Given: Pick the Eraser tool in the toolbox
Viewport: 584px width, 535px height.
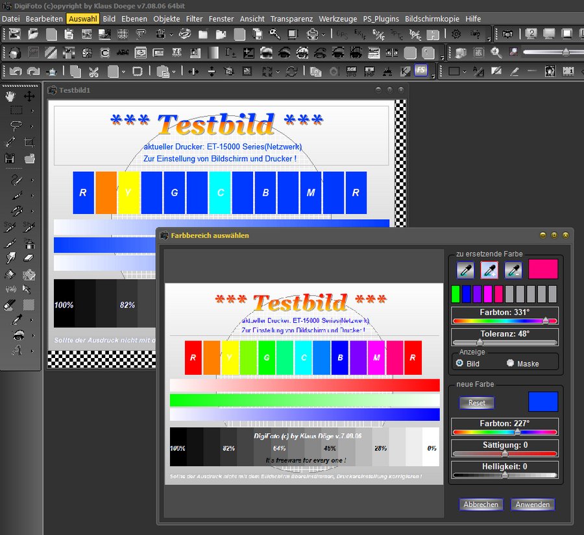Looking at the screenshot, I should click(29, 258).
